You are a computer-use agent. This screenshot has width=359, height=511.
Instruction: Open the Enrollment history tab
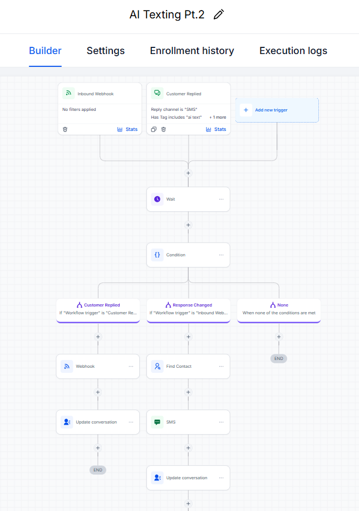[192, 51]
